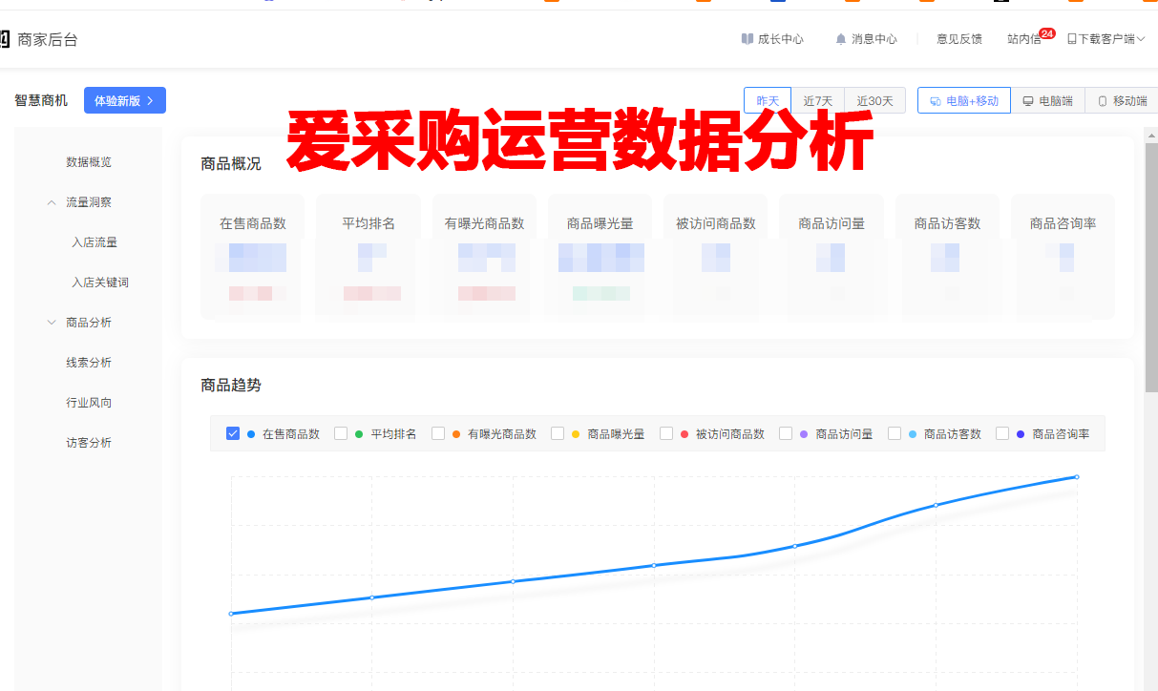
Task: Enable the 被访问商品数 trend checkbox
Action: pos(666,433)
